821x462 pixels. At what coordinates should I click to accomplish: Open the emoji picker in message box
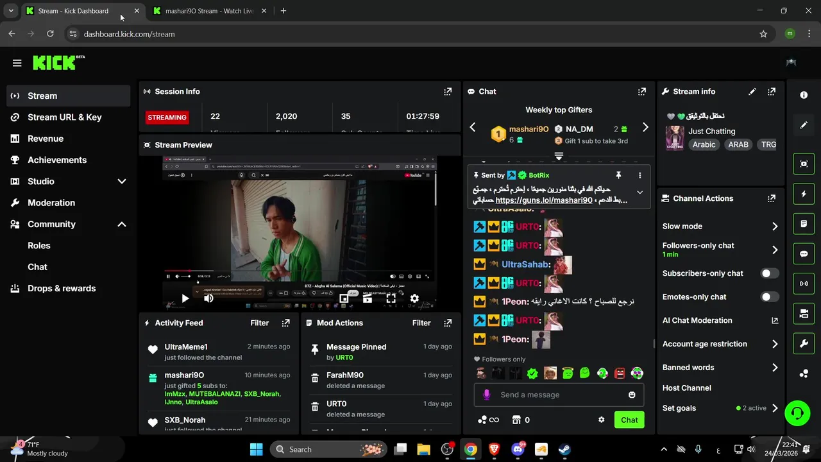pyautogui.click(x=632, y=395)
